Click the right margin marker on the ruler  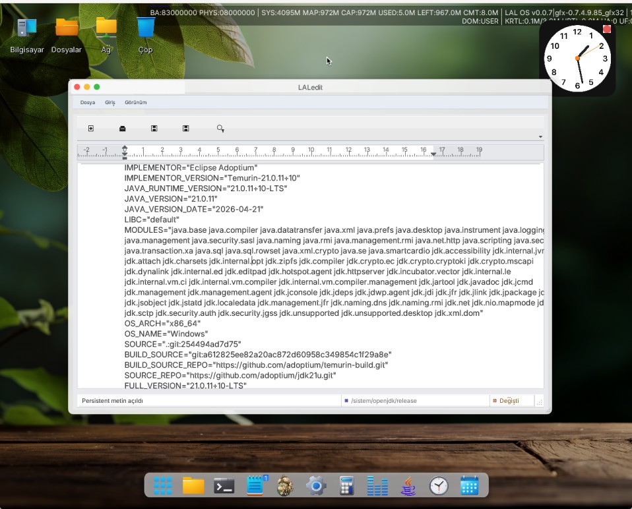click(433, 154)
